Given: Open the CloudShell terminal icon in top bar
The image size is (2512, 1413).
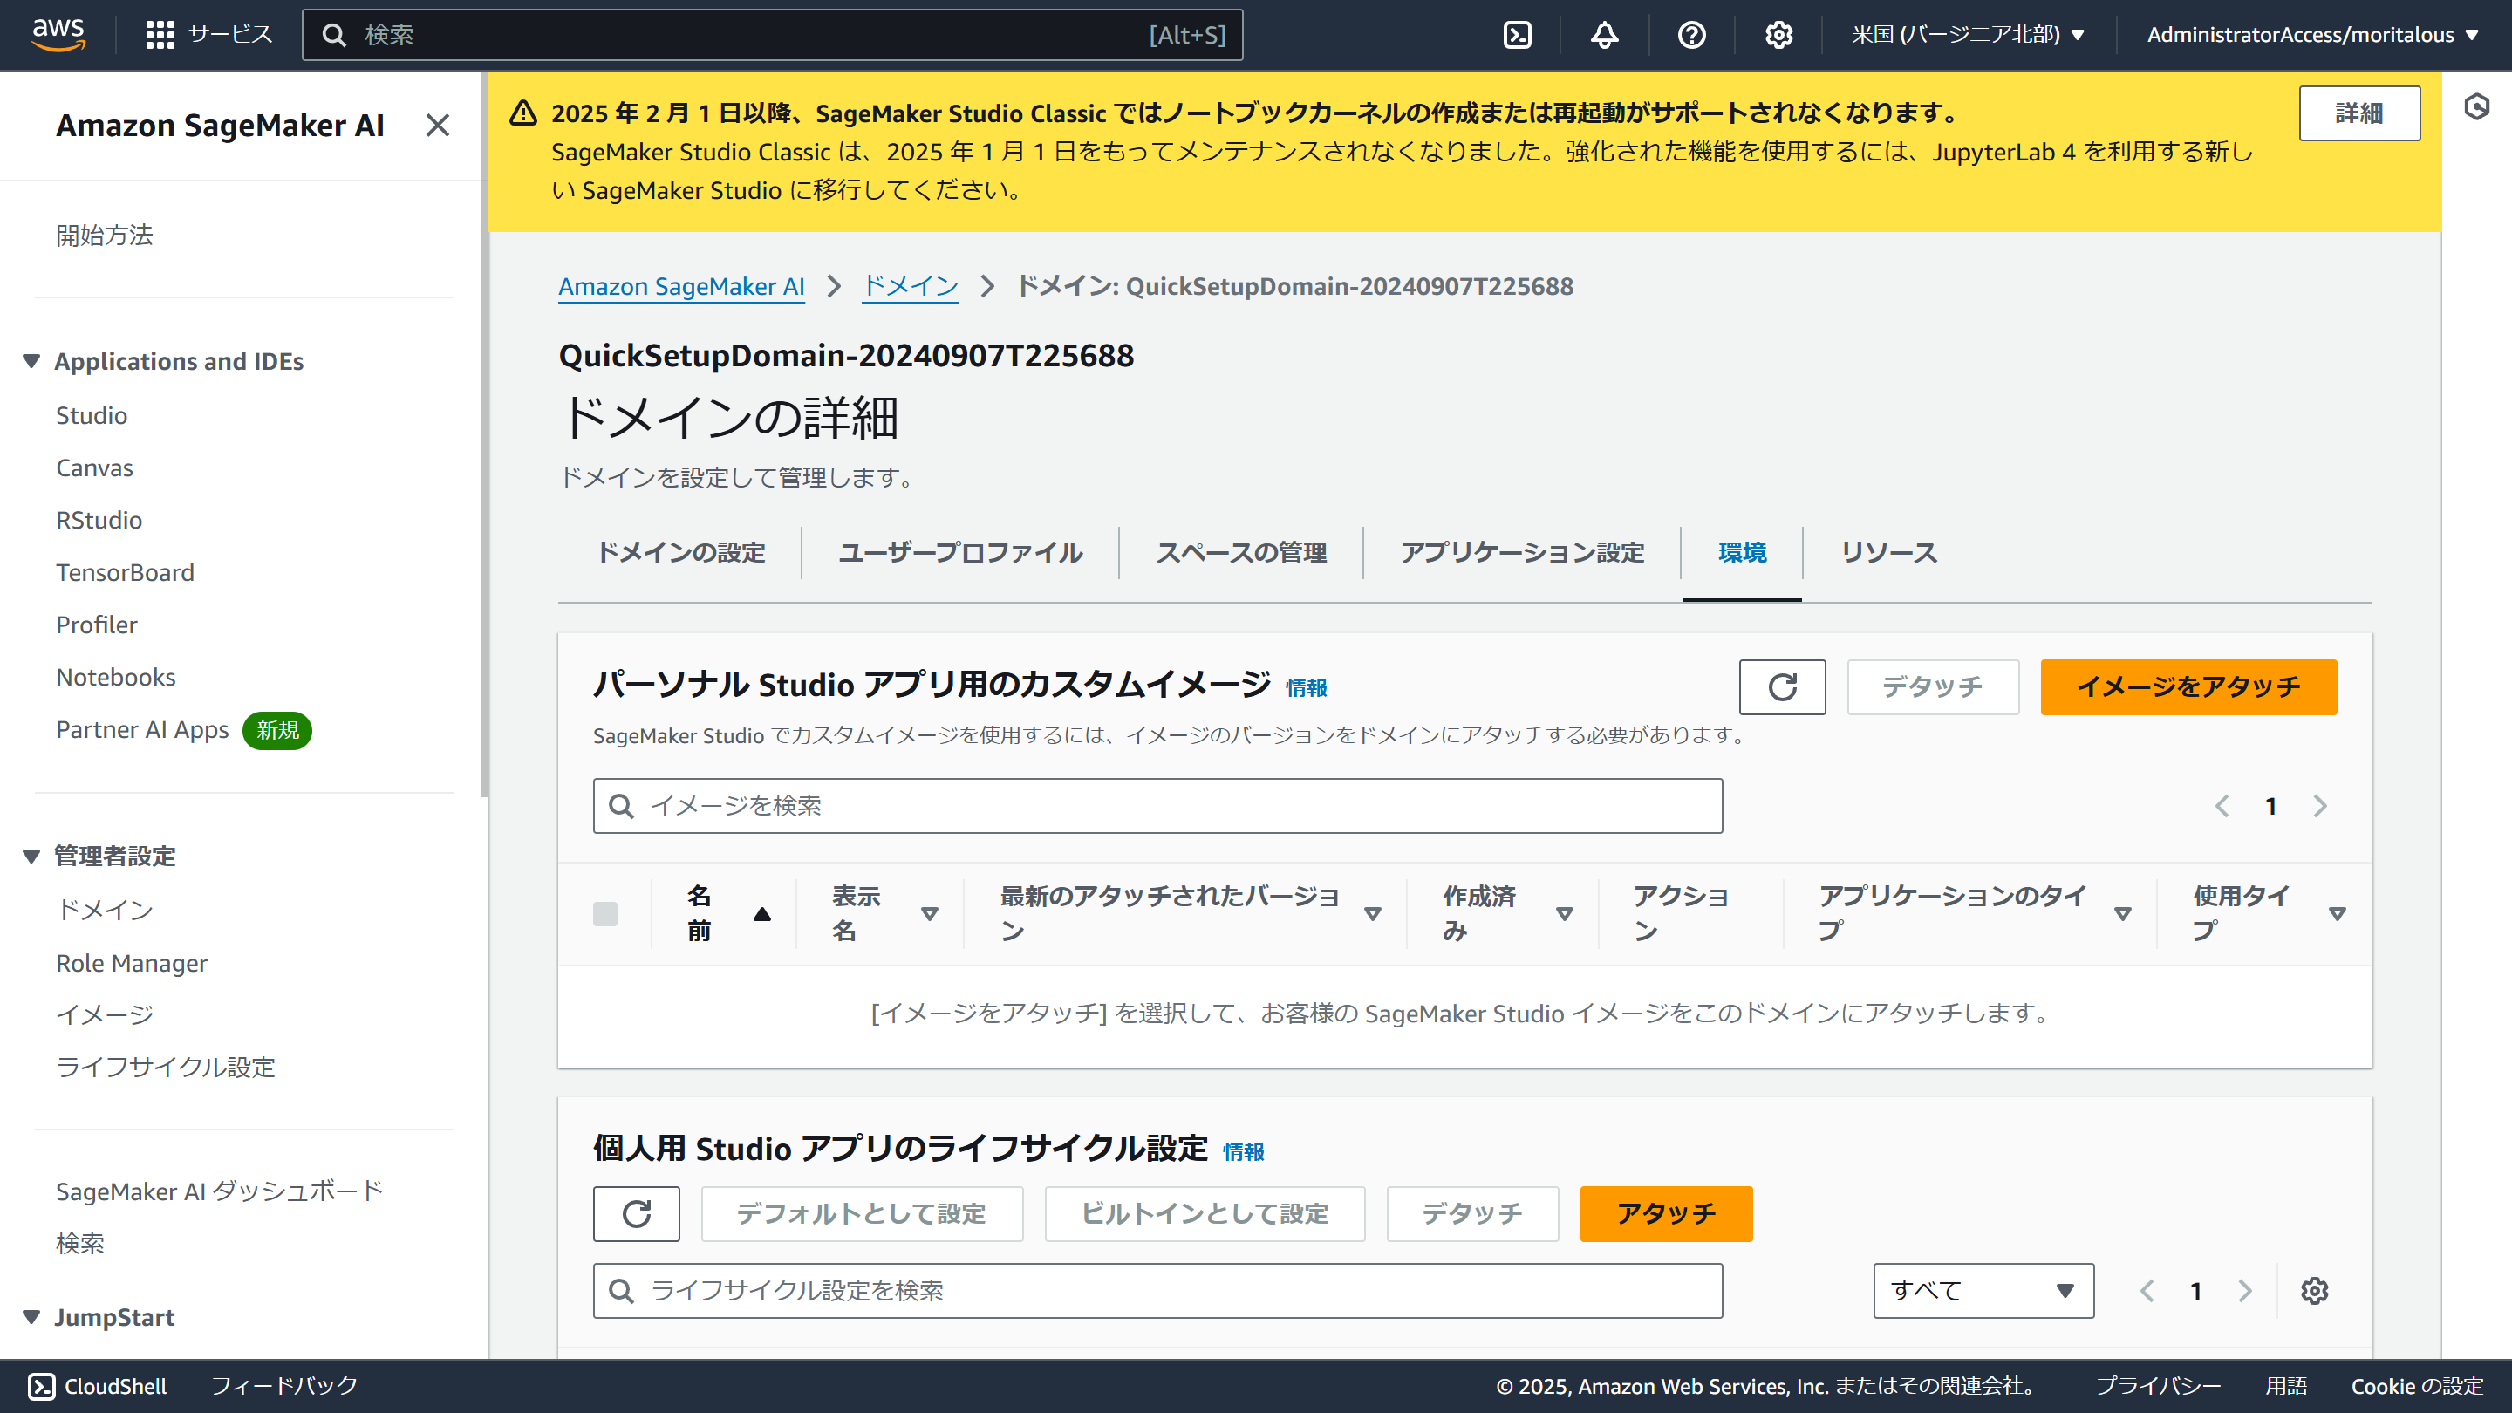Looking at the screenshot, I should (1518, 35).
